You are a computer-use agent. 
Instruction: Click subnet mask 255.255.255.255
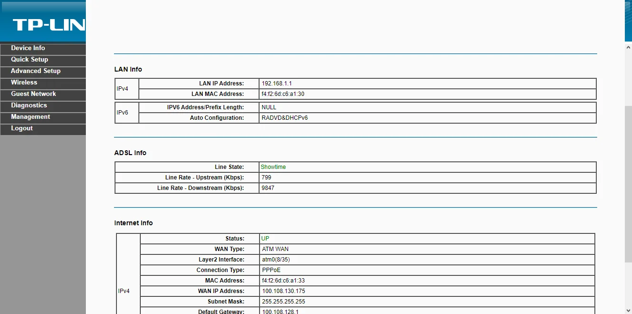[x=283, y=302]
